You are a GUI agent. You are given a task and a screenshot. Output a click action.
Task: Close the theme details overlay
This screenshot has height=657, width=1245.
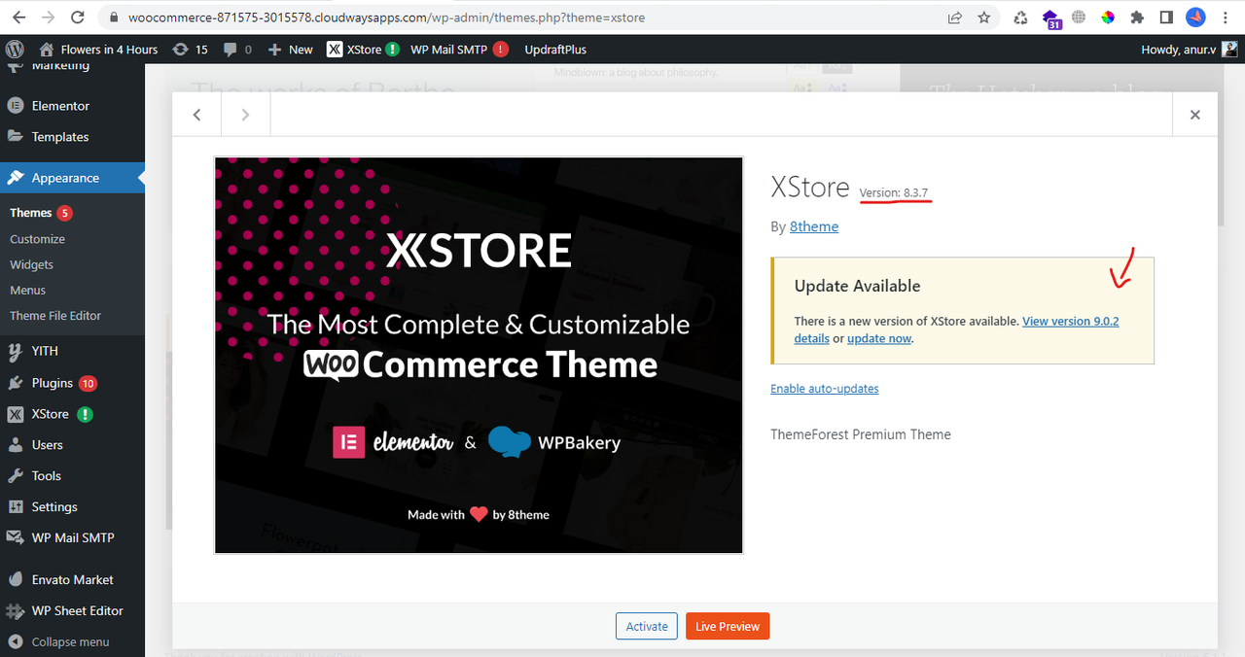tap(1195, 115)
